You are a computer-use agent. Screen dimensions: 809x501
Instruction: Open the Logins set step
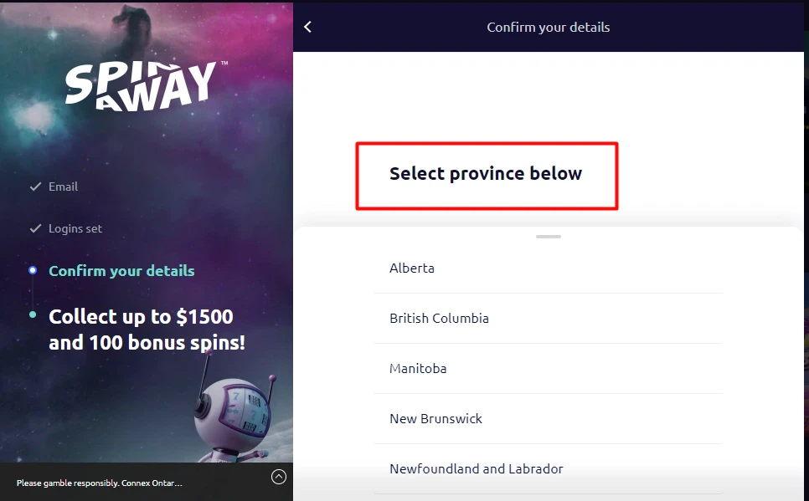75,228
